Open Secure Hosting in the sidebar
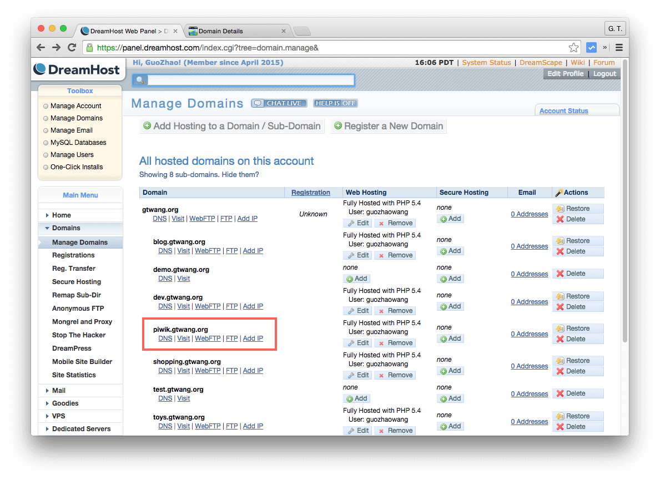The width and height of the screenshot is (660, 480). [77, 282]
